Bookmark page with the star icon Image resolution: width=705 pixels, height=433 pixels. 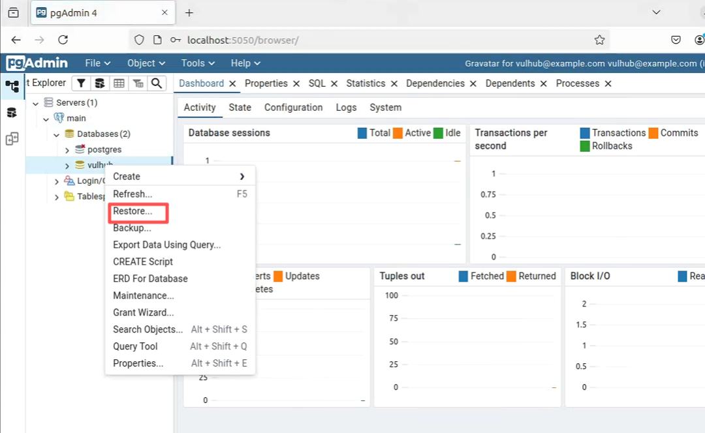pos(599,40)
